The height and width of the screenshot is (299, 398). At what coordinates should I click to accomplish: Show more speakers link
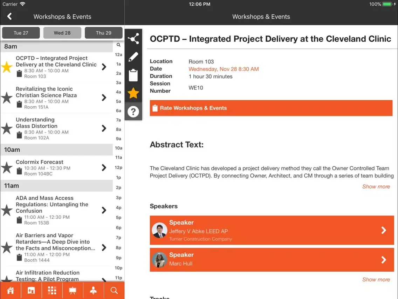[x=376, y=280]
